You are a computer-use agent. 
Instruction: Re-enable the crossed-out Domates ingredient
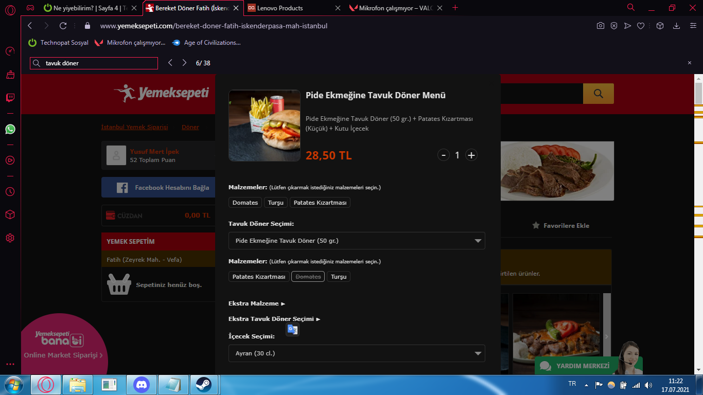[308, 277]
